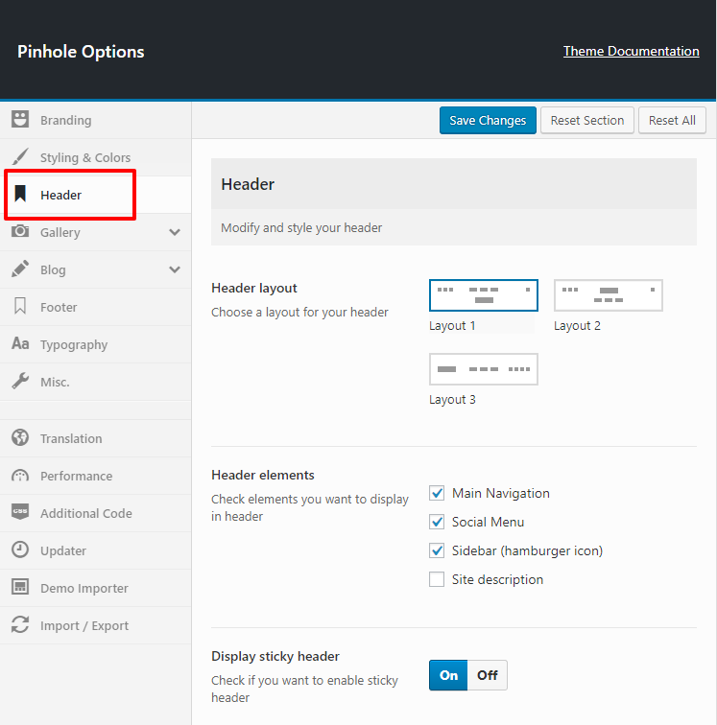Click the Reset Section button

coord(586,120)
